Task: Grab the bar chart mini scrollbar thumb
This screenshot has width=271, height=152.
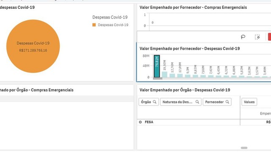Action: pos(158,79)
